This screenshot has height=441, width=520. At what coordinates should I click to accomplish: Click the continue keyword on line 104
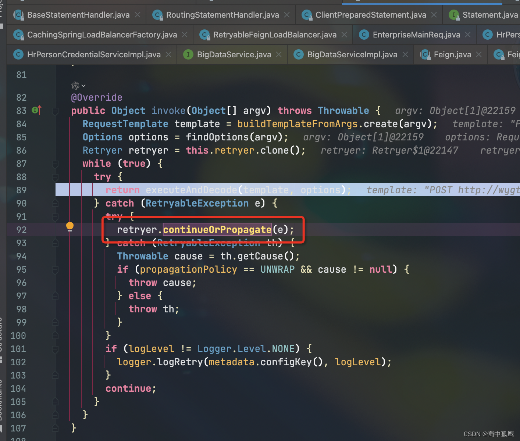click(x=128, y=388)
